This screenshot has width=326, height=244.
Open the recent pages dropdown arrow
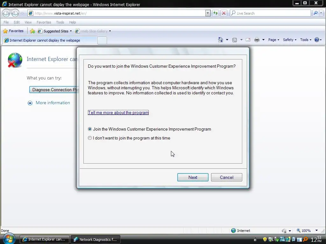tap(22, 13)
